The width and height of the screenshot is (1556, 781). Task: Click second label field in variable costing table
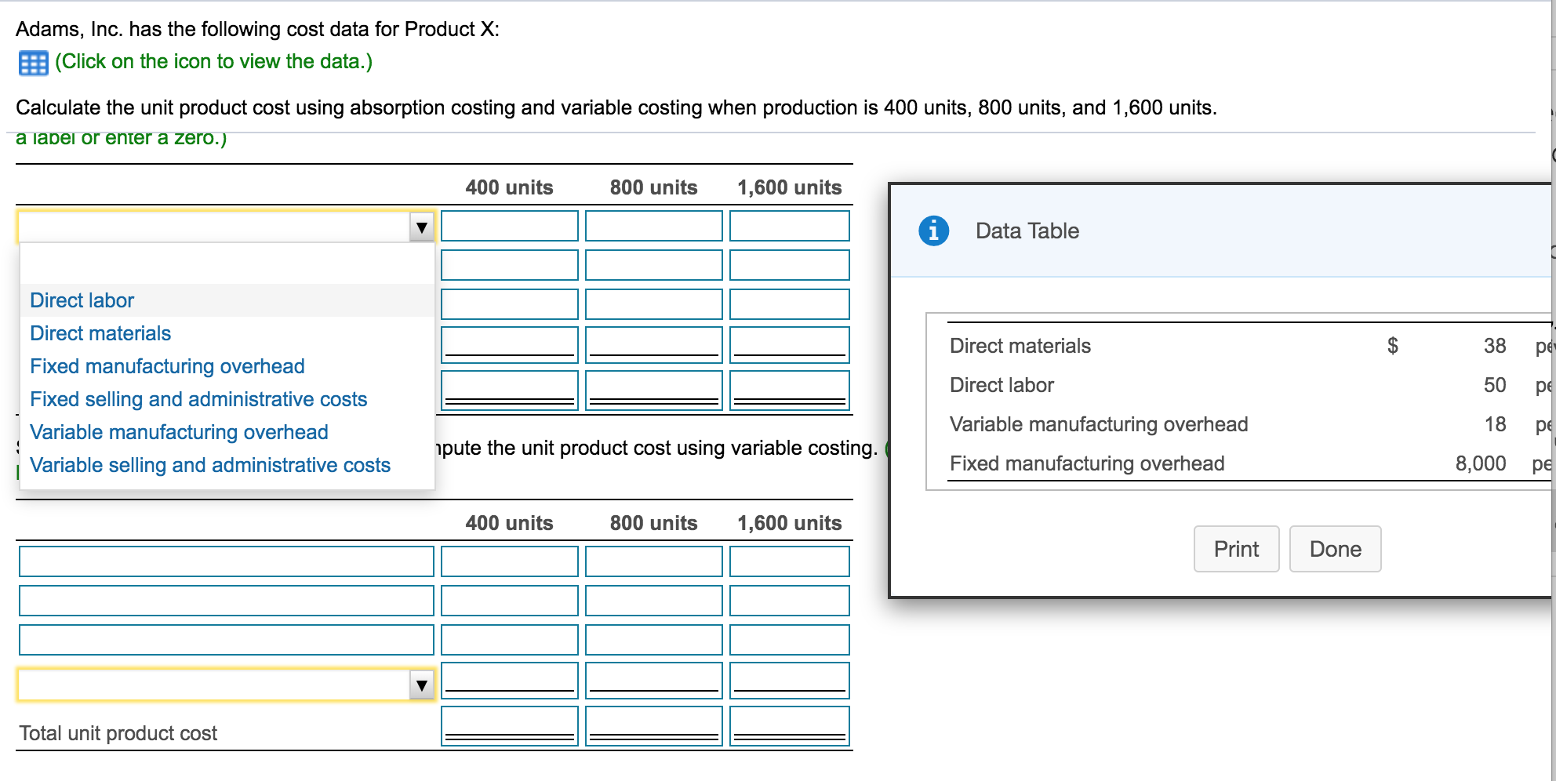coord(227,601)
